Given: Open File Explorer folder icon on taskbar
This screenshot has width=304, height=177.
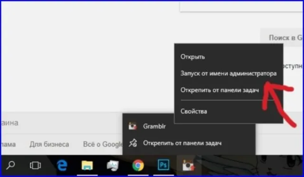Looking at the screenshot, I should [x=87, y=166].
